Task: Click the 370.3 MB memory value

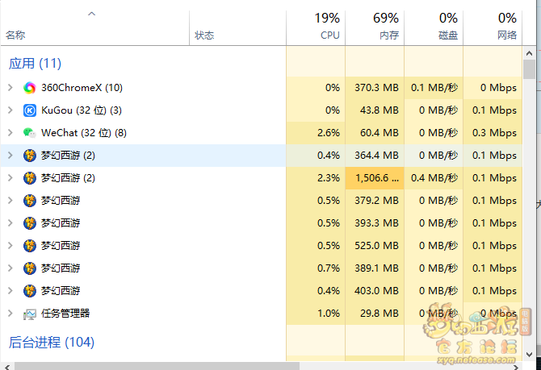Action: click(x=377, y=88)
